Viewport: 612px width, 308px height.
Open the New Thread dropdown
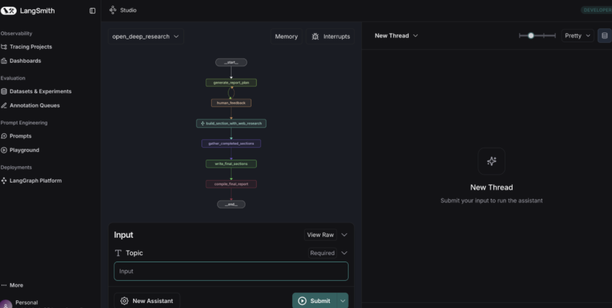(x=396, y=35)
